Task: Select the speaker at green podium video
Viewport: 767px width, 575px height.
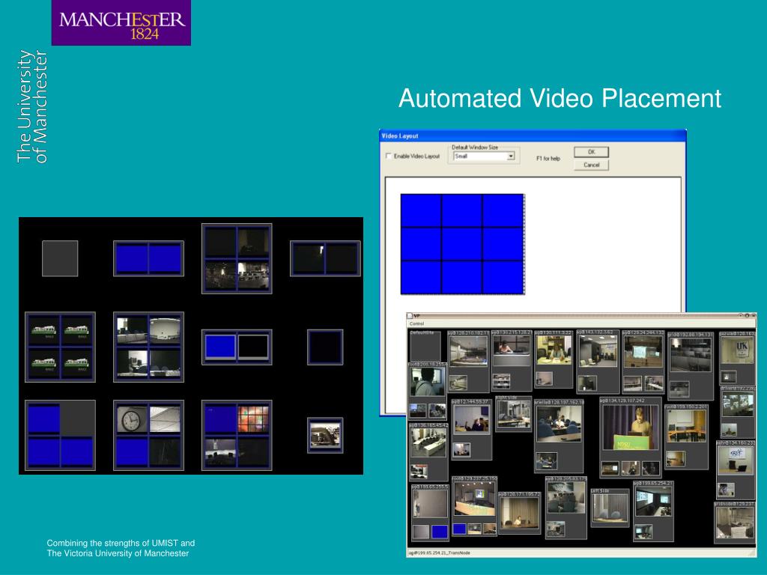Action: [629, 428]
